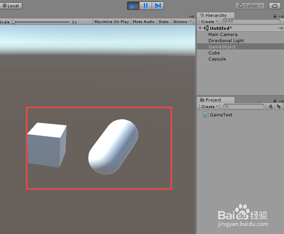This screenshot has height=234, width=284.
Task: Switch to the Project tab
Action: 216,100
